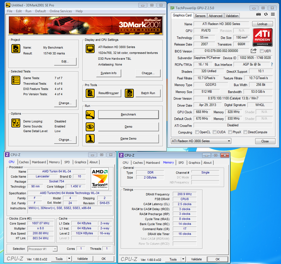The height and width of the screenshot is (264, 281).
Task: Toggle the DirectCompute checkbox
Action: (245, 132)
